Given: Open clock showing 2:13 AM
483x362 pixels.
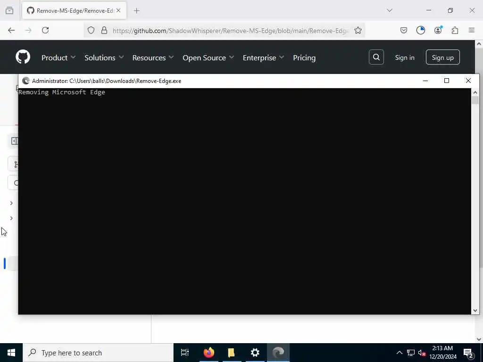Looking at the screenshot, I should pos(442,353).
